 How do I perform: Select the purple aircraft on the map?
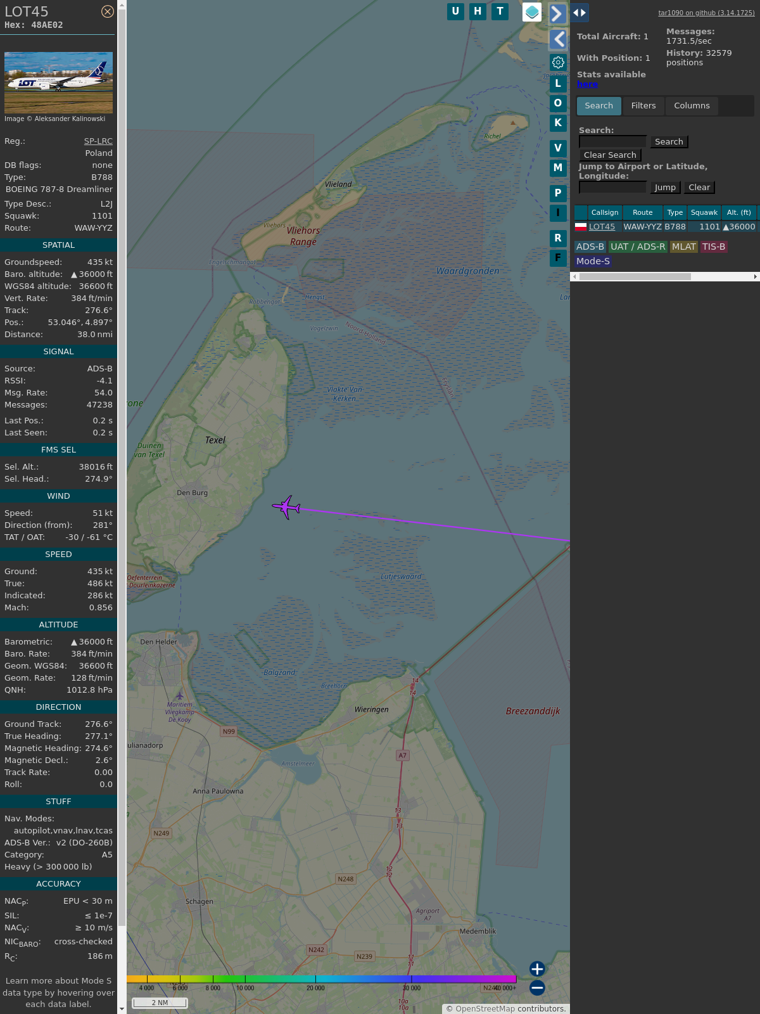click(x=286, y=507)
